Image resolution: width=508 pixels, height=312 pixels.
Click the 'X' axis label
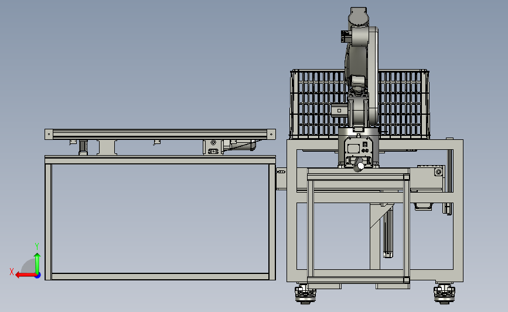(x=12, y=272)
